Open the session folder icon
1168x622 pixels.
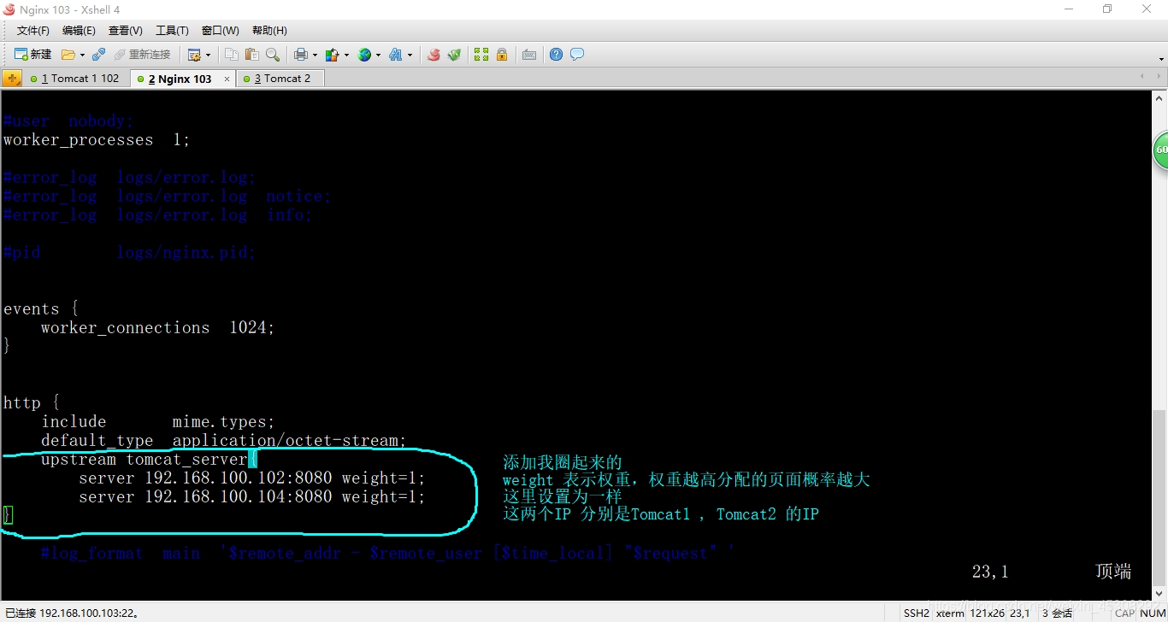coord(68,54)
